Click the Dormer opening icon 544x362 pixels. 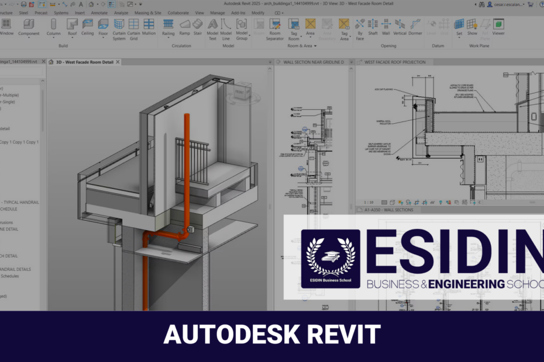[x=415, y=26]
